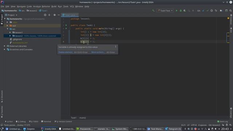Click the Search Everywhere magnifier icon
This screenshot has width=233, height=131.
(x=230, y=11)
